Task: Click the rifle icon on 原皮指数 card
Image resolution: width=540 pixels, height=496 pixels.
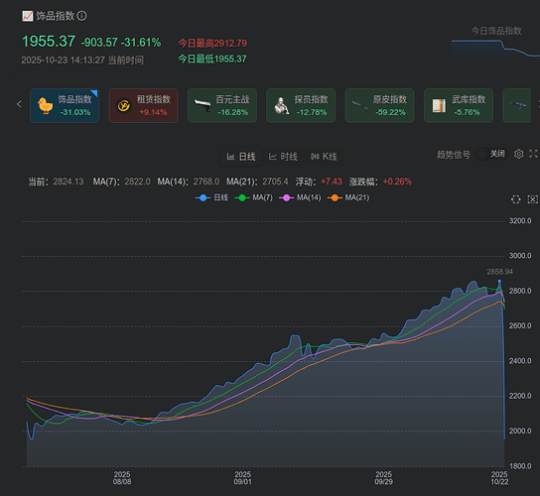Action: click(x=360, y=105)
